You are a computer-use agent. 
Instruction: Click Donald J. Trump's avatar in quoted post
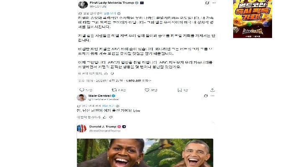tap(82, 128)
